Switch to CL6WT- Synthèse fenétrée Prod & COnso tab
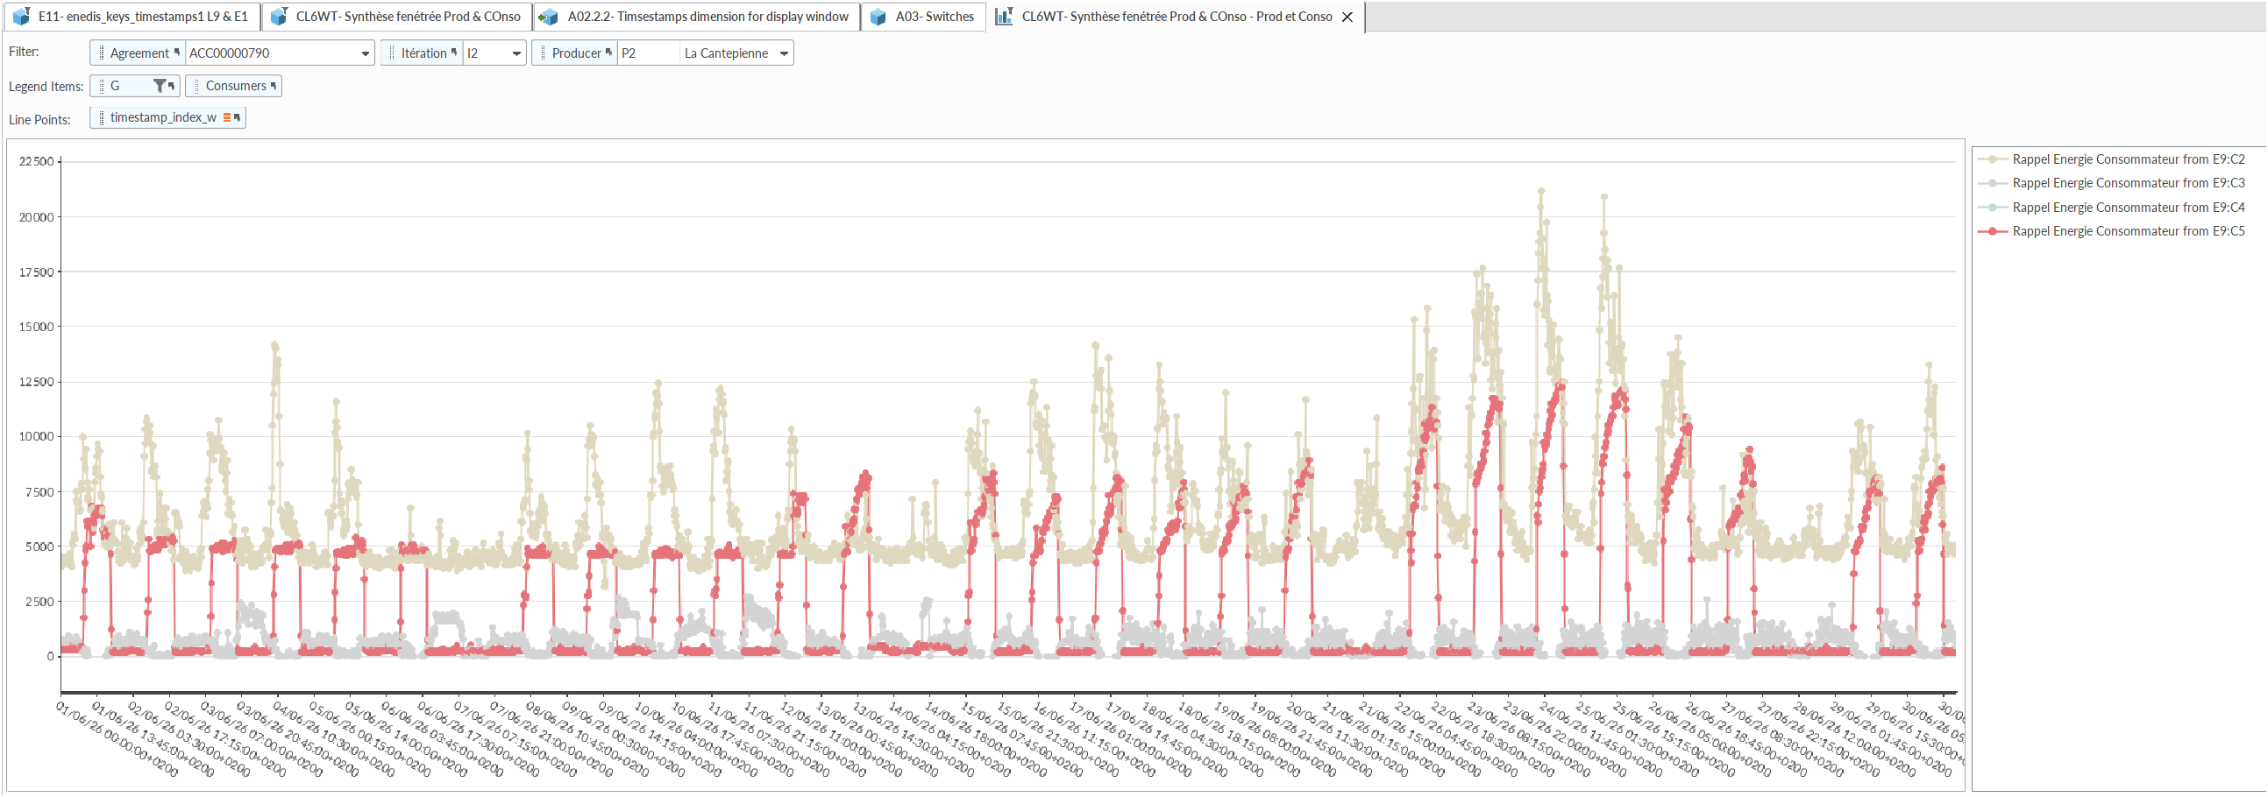This screenshot has width=2268, height=797. [397, 17]
